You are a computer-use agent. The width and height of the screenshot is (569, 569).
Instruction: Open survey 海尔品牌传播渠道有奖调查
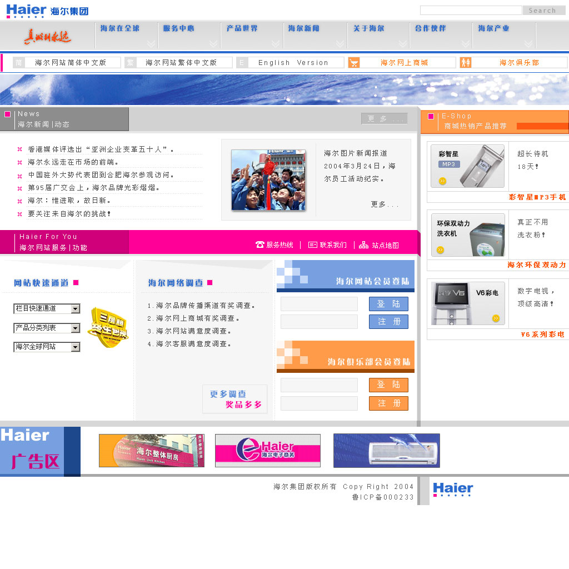pyautogui.click(x=201, y=306)
